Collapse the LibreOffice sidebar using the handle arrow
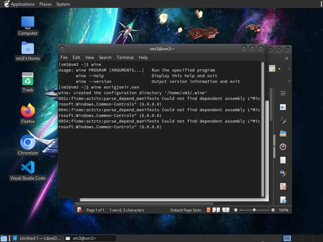The width and height of the screenshot is (323, 242). point(274,146)
